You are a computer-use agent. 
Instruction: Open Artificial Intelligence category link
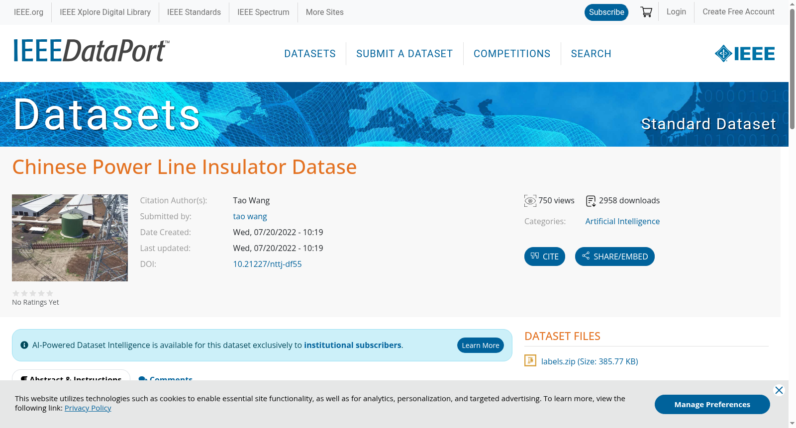coord(622,222)
